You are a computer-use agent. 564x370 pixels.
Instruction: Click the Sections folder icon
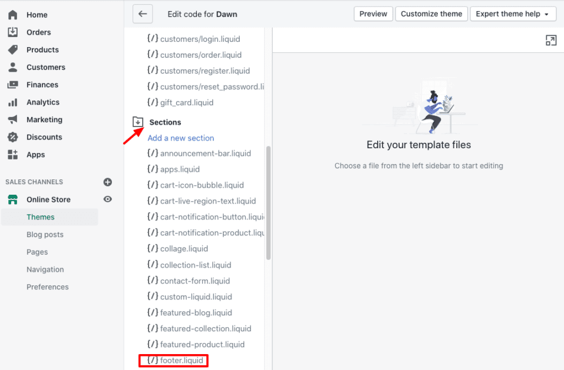click(x=138, y=122)
